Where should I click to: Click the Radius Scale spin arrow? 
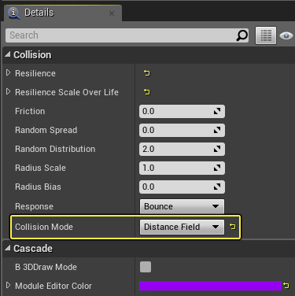[217, 168]
